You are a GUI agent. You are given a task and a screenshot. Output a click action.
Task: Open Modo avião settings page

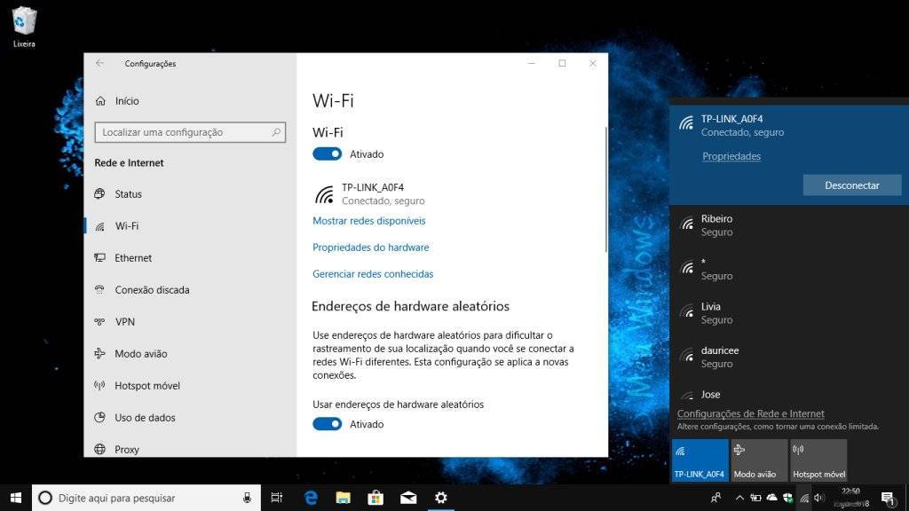click(x=190, y=353)
